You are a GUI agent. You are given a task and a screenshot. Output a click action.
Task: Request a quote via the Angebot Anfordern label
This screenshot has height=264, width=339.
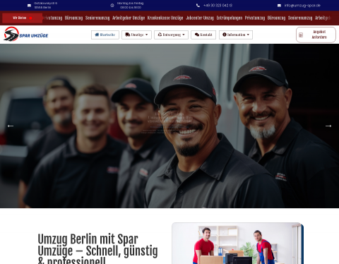coord(319,35)
